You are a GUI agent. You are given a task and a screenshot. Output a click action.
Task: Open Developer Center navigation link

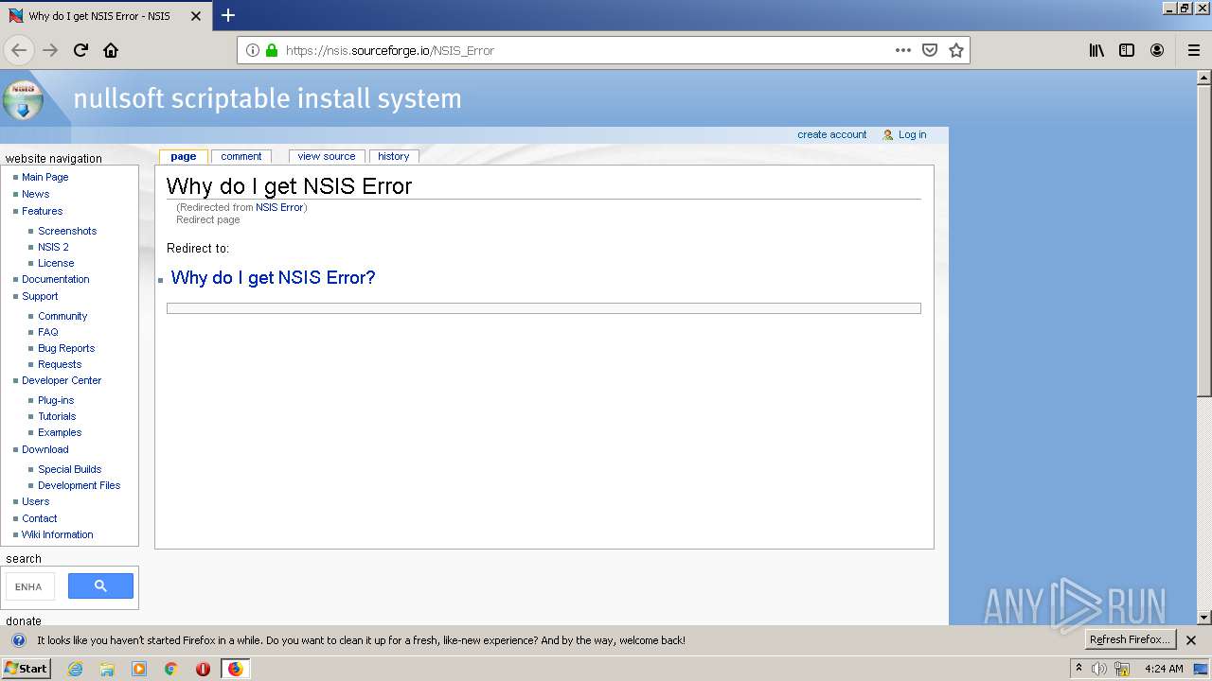coord(62,380)
